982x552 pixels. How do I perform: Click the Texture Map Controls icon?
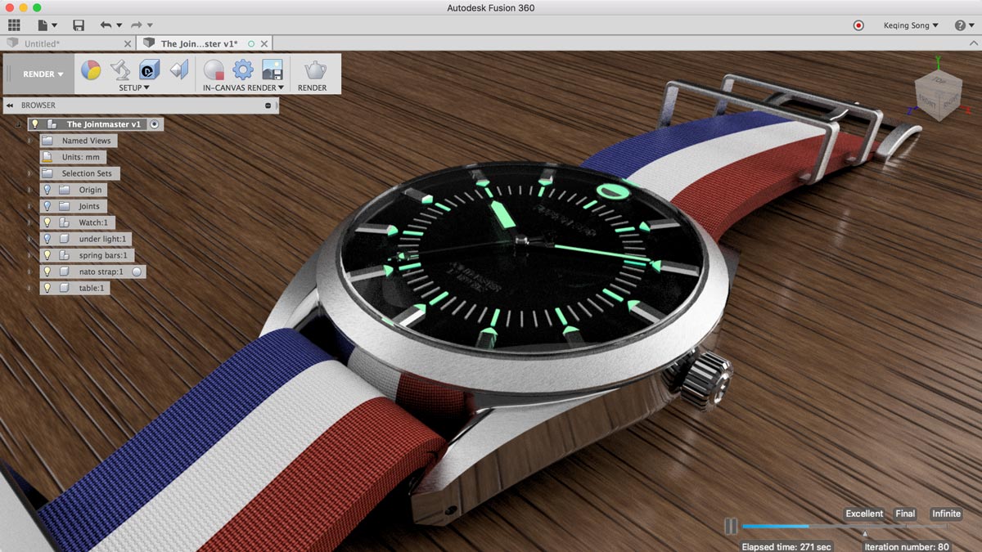178,70
